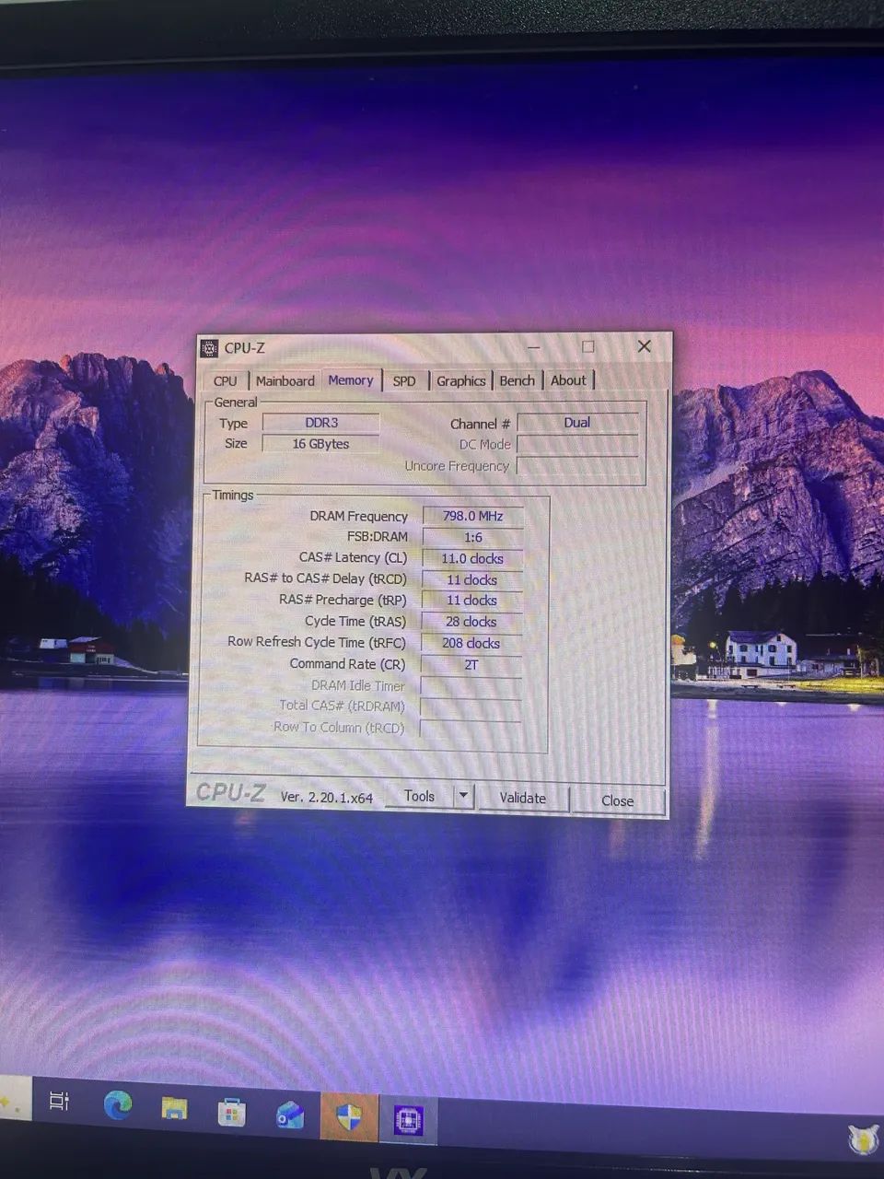The width and height of the screenshot is (884, 1179).
Task: Open Task View from the taskbar
Action: 59,1101
